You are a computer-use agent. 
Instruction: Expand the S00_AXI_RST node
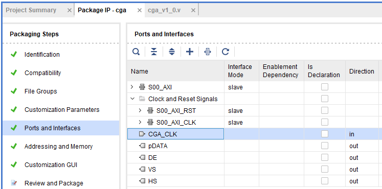[140, 111]
